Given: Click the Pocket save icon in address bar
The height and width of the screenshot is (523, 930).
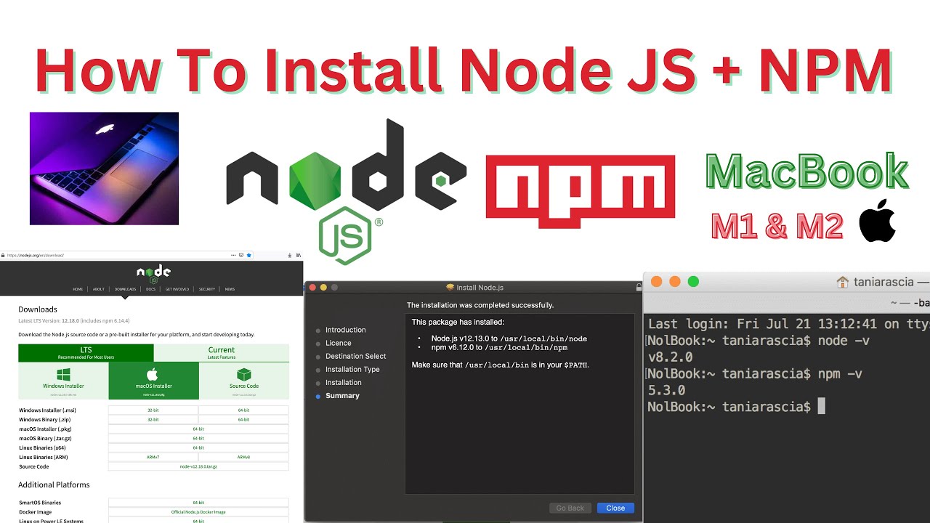Looking at the screenshot, I should tap(241, 255).
